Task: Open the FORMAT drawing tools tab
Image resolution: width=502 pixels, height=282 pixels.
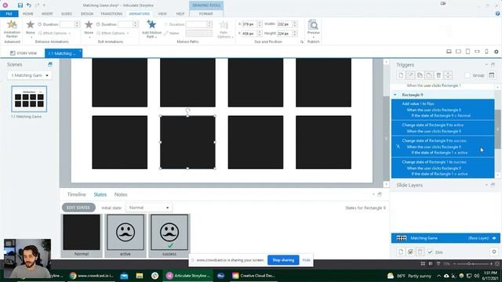Action: [206, 14]
